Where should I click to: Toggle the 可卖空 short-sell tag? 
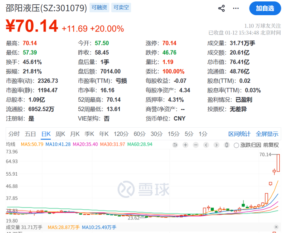pos(122,8)
